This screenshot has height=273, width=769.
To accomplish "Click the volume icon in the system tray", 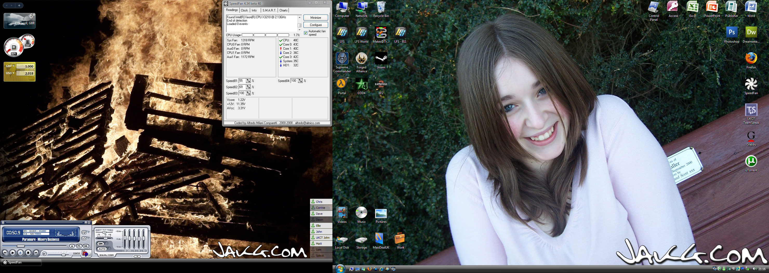I will 755,269.
